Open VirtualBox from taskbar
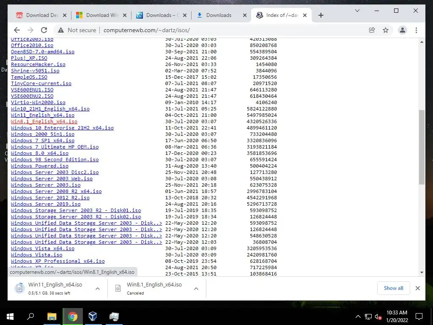433x325 pixels. tap(93, 317)
